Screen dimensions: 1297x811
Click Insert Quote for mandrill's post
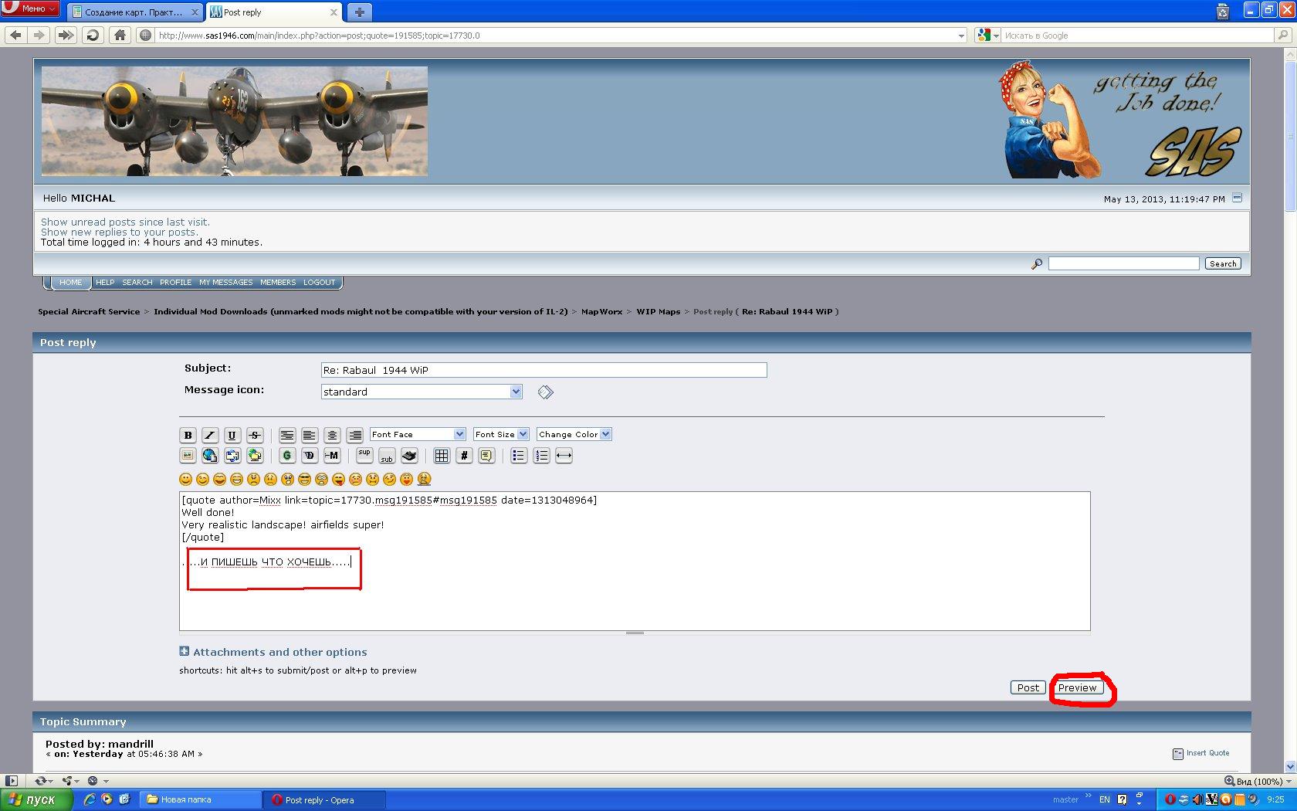click(x=1201, y=753)
